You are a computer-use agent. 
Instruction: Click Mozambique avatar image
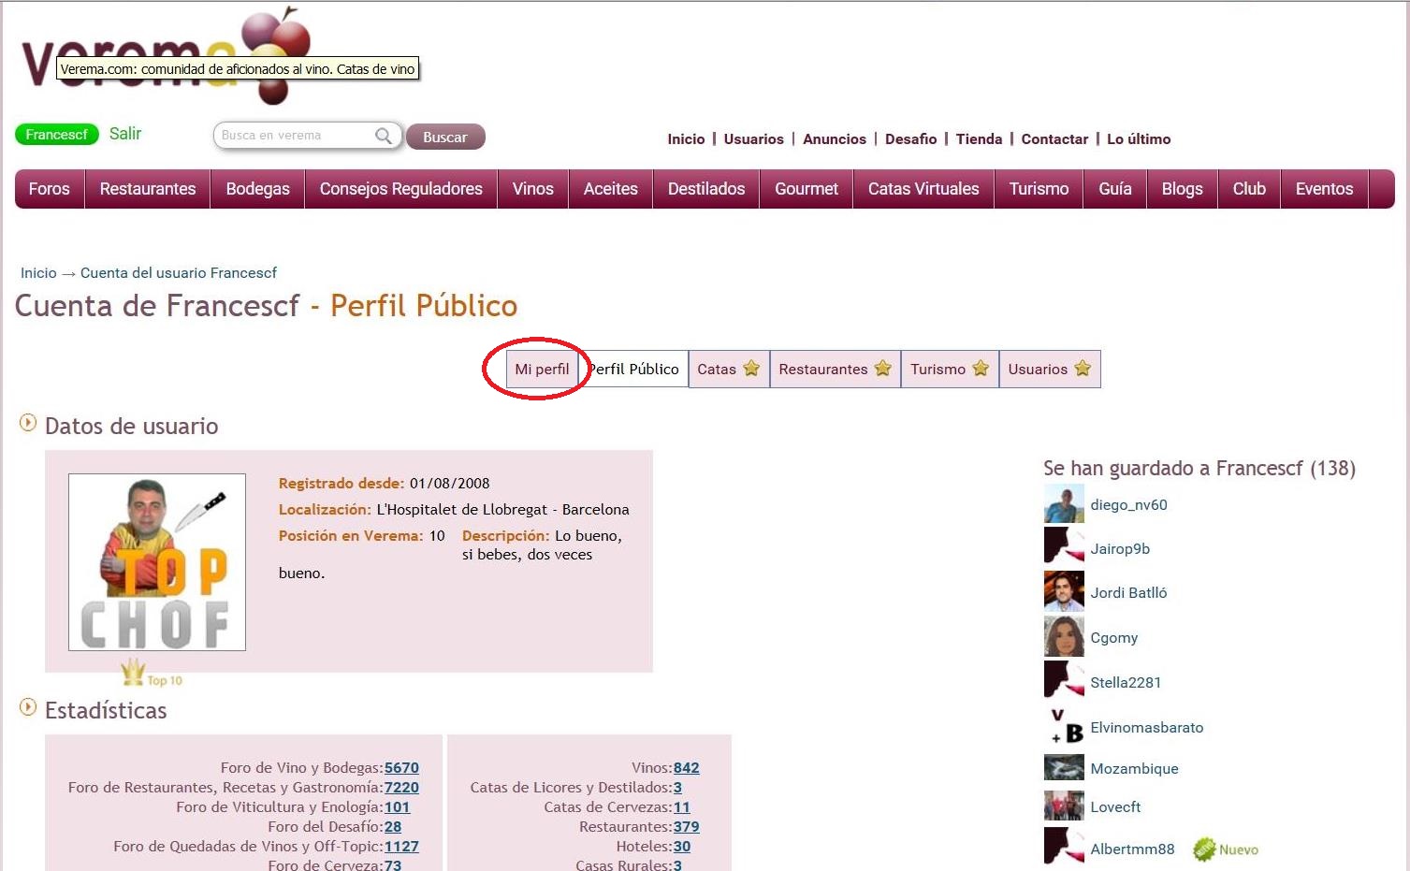[x=1064, y=768]
